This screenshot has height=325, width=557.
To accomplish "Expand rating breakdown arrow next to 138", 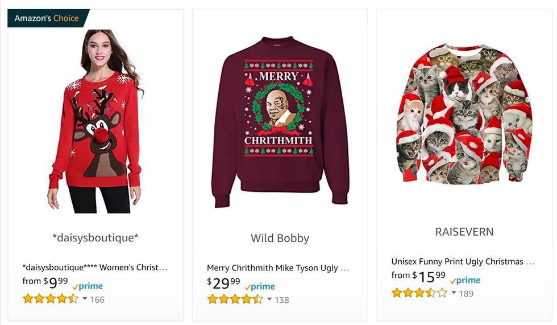I will tap(269, 299).
